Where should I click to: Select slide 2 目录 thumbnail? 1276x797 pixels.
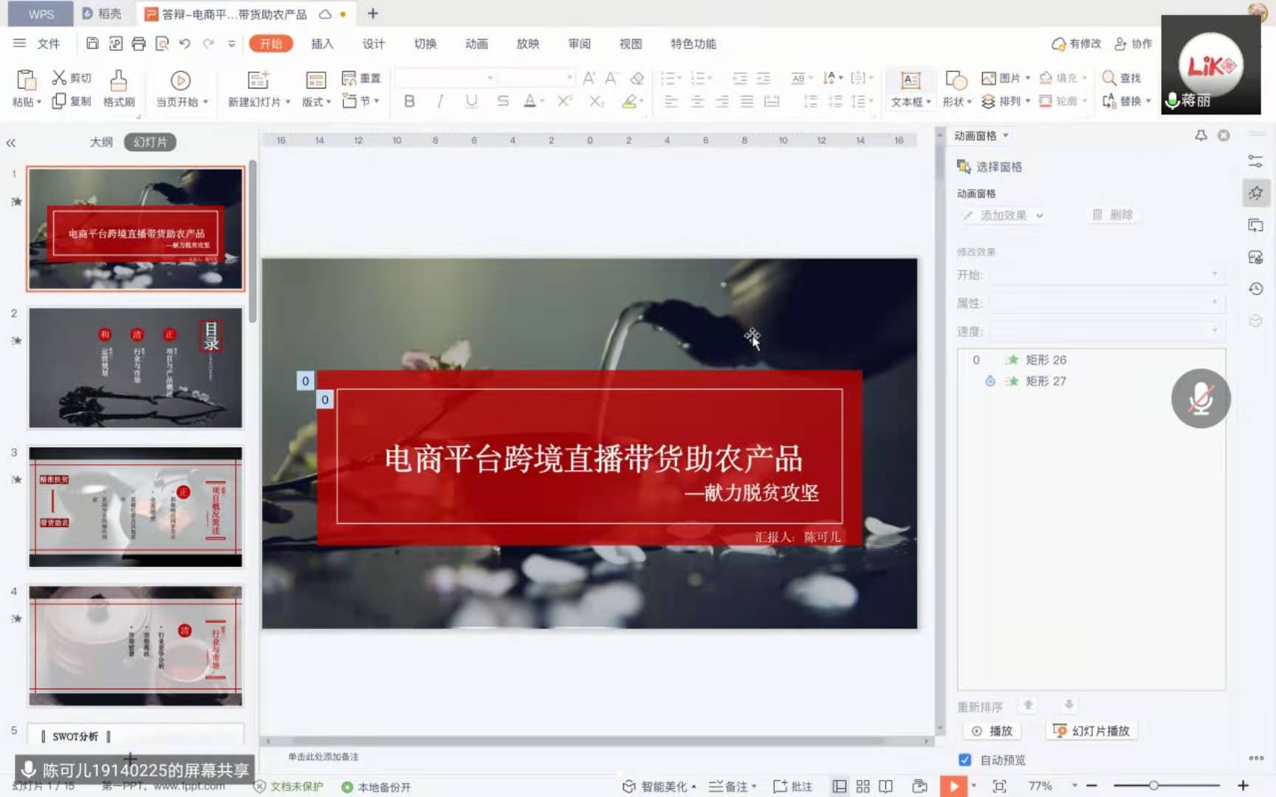[x=135, y=368]
